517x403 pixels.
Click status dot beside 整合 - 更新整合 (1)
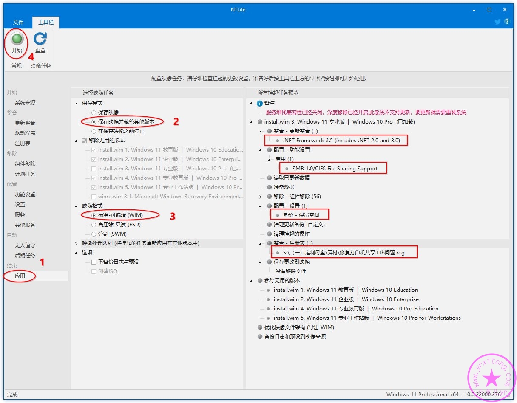(269, 131)
